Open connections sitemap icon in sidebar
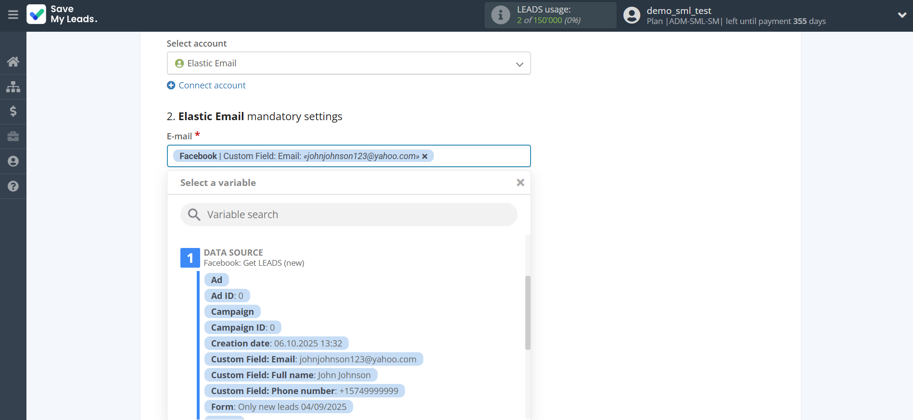The image size is (913, 420). (x=13, y=86)
